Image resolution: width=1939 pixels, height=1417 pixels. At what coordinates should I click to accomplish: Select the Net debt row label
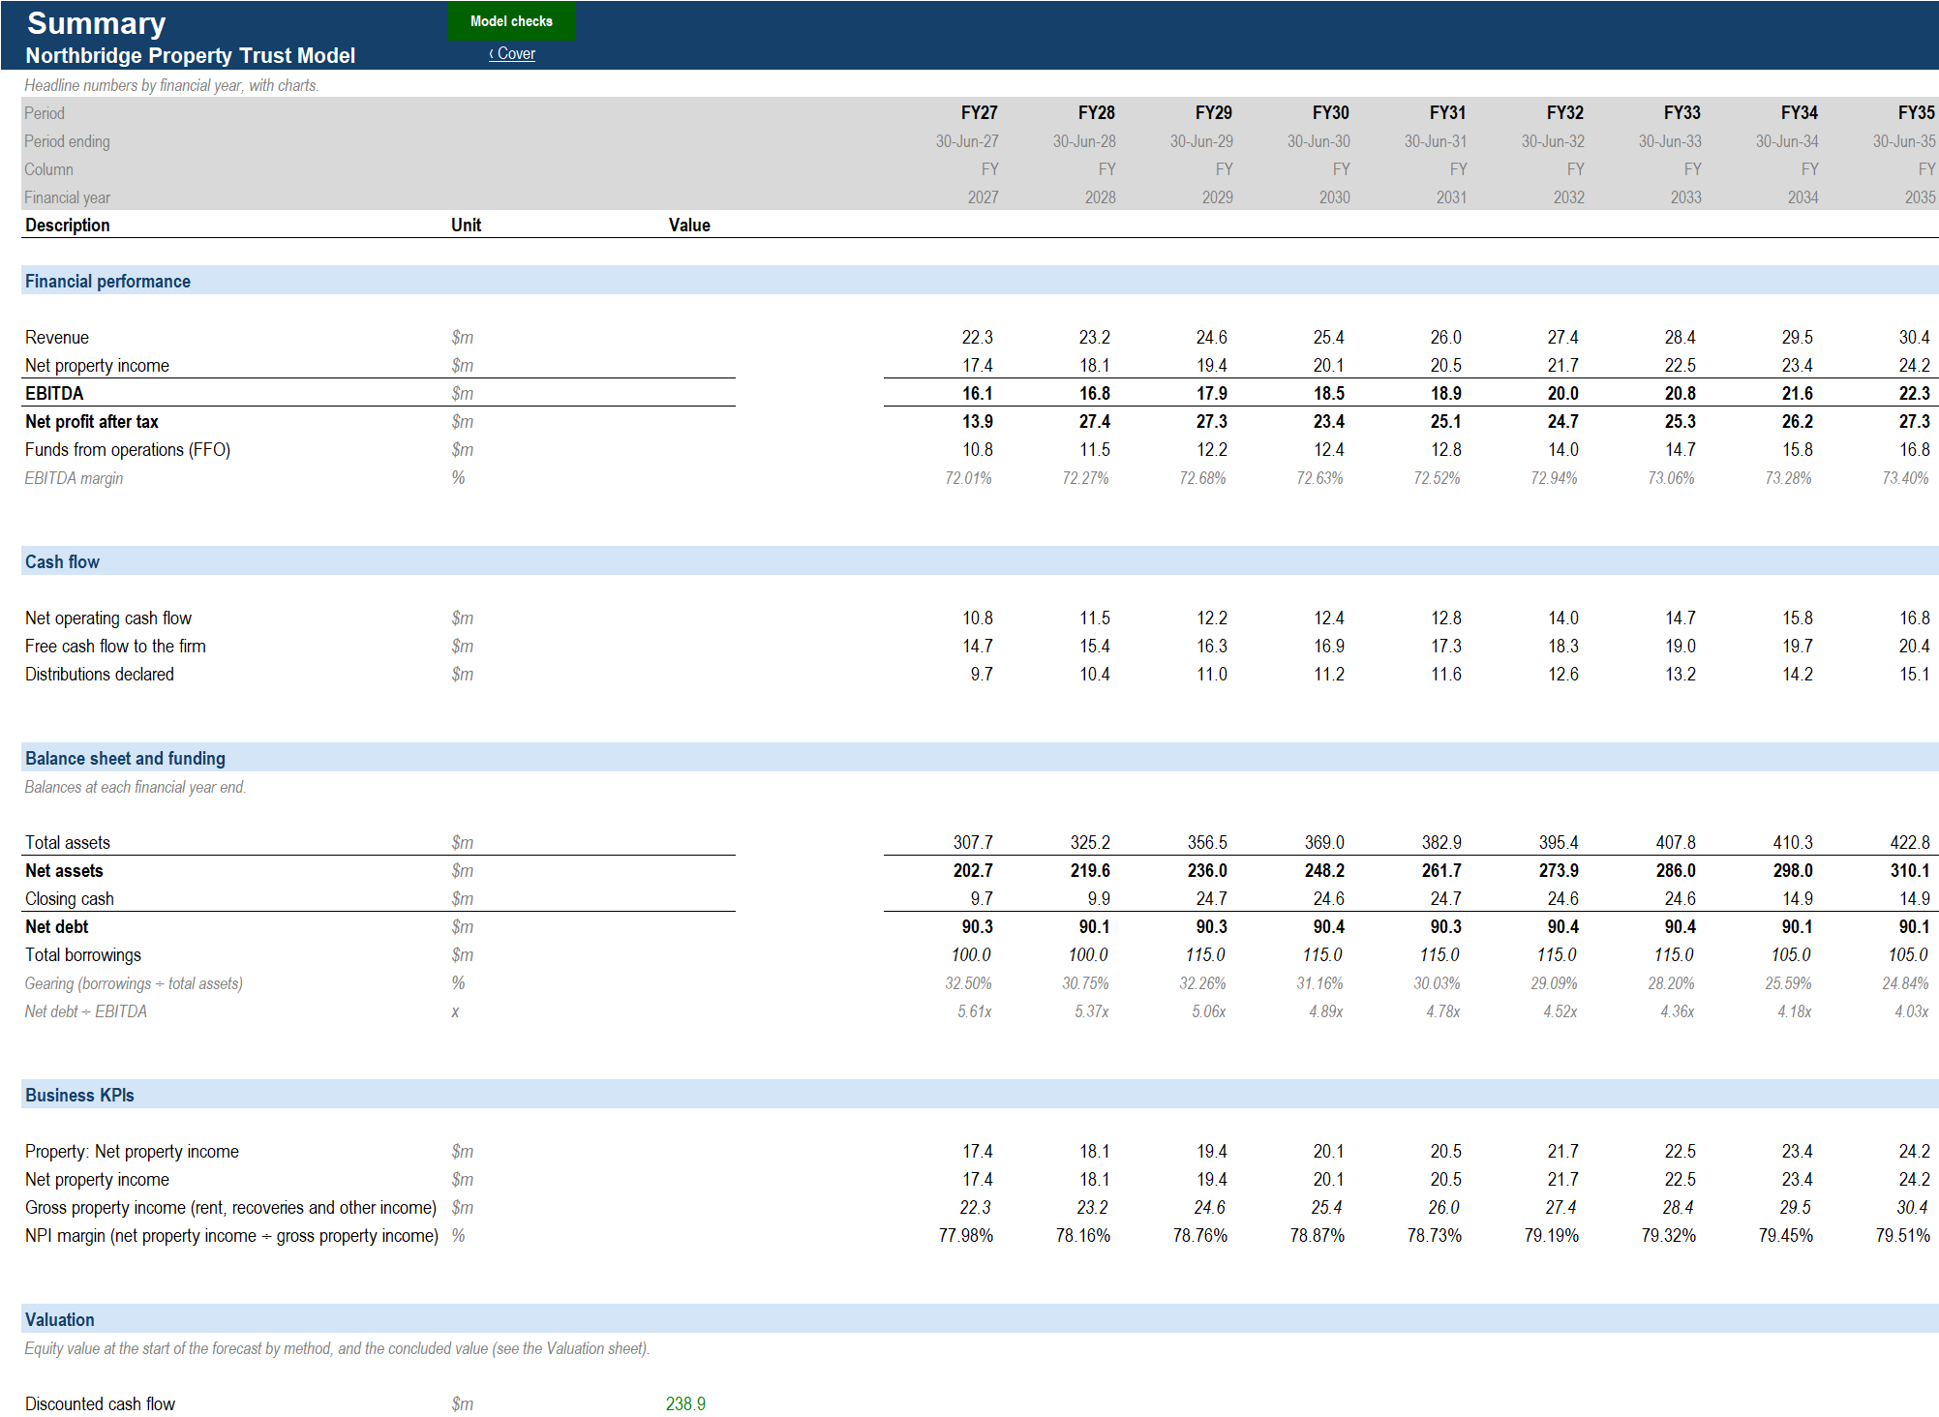click(x=56, y=927)
